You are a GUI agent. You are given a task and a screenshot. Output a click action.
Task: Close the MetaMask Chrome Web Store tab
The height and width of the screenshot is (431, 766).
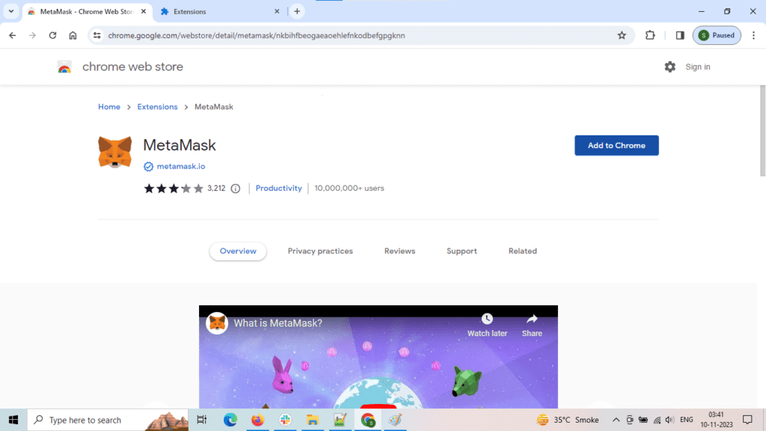pyautogui.click(x=144, y=11)
